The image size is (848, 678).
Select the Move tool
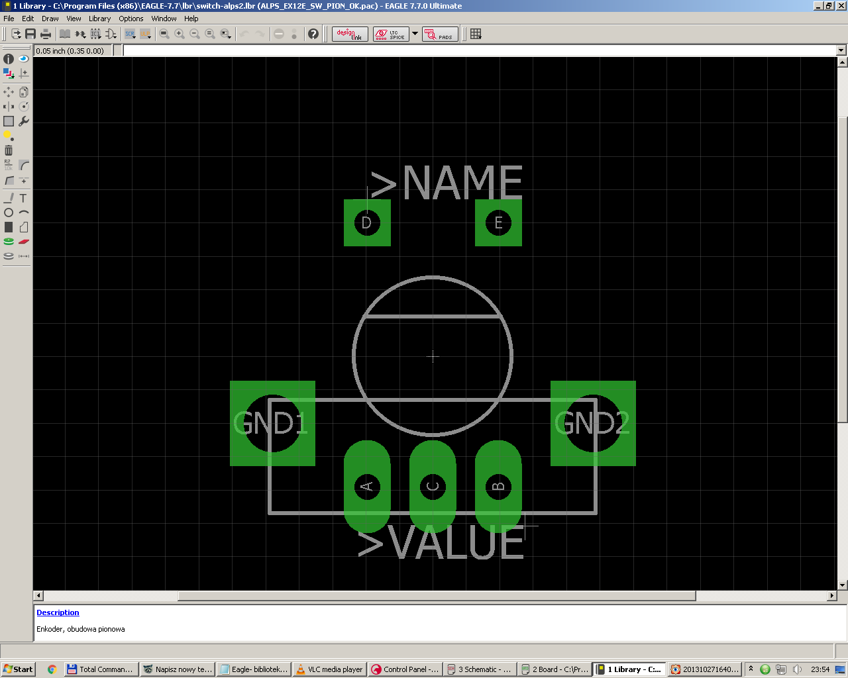point(9,92)
